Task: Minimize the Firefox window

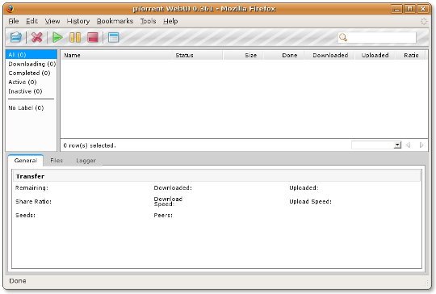Action: (x=396, y=9)
